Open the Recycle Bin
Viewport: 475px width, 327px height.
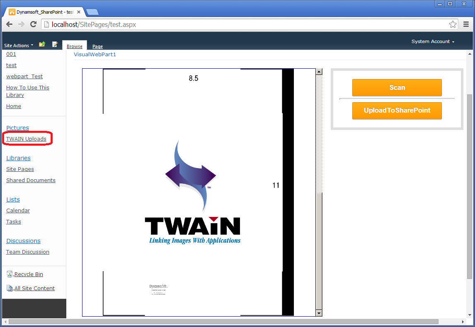click(28, 274)
